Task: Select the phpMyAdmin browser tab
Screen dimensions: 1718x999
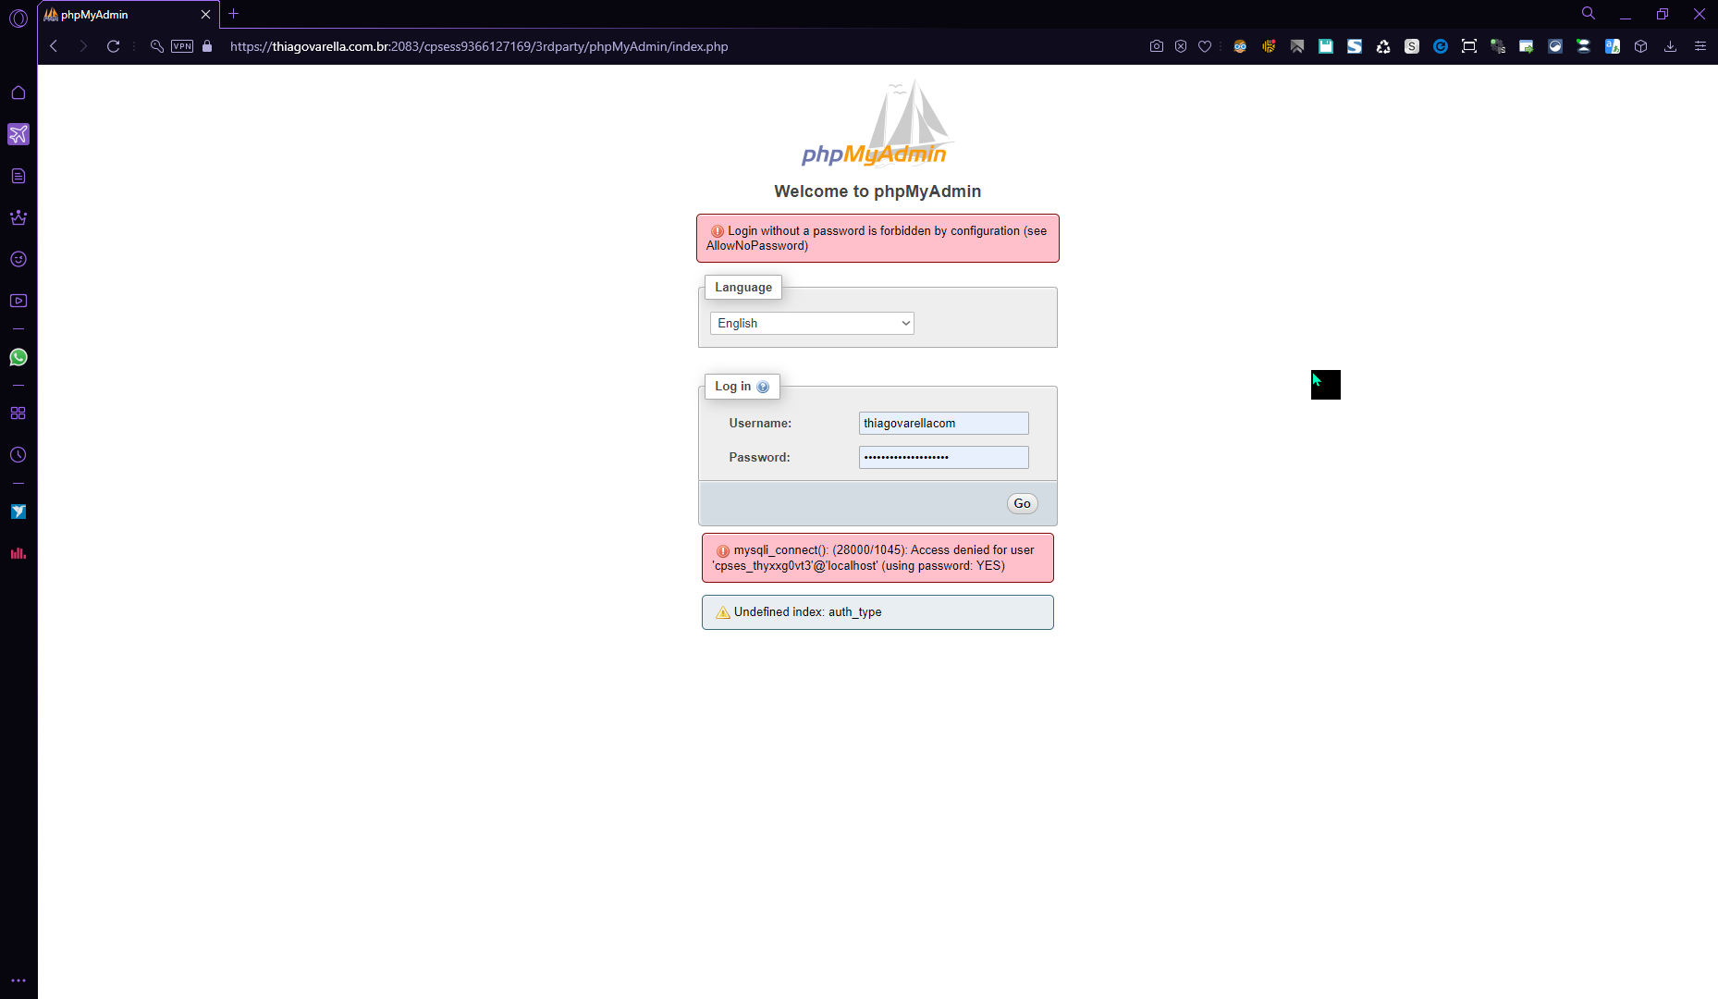Action: [129, 15]
